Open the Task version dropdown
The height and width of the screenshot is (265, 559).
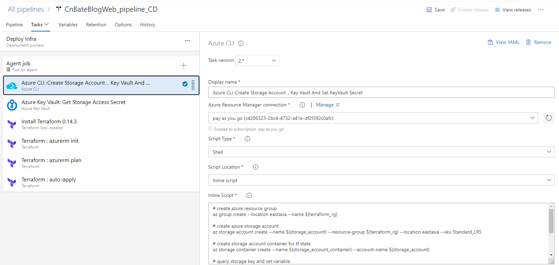point(258,60)
